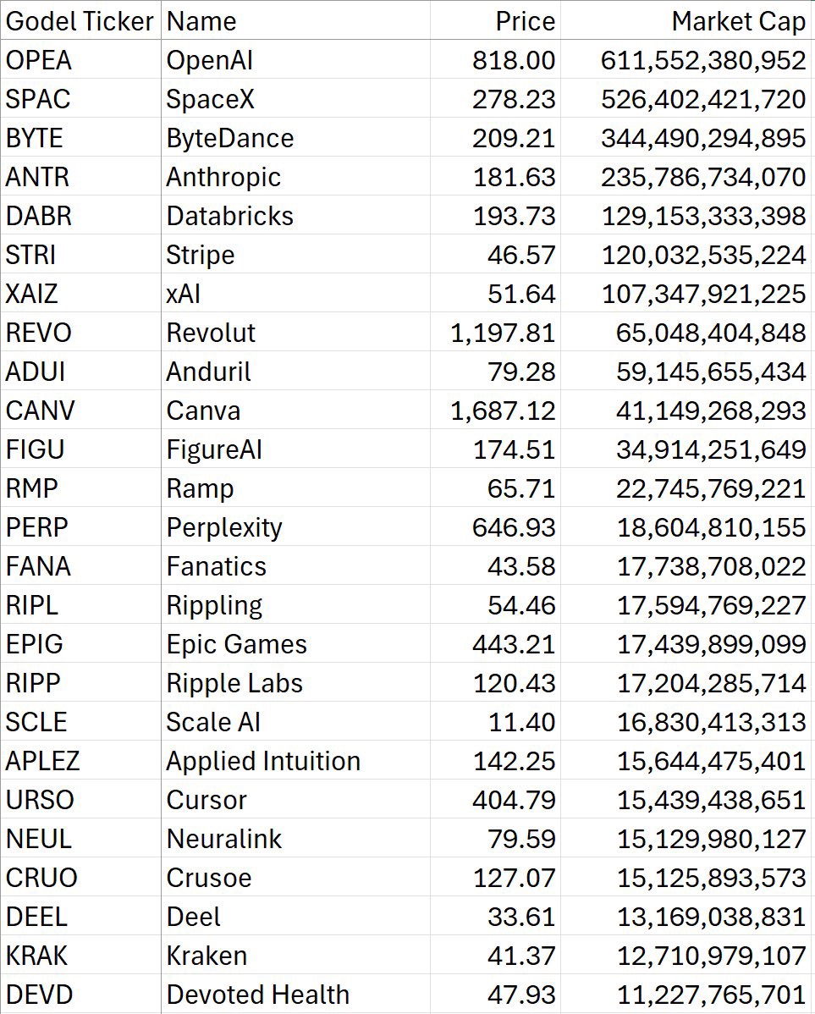Click the Epic Games name cell

(237, 644)
